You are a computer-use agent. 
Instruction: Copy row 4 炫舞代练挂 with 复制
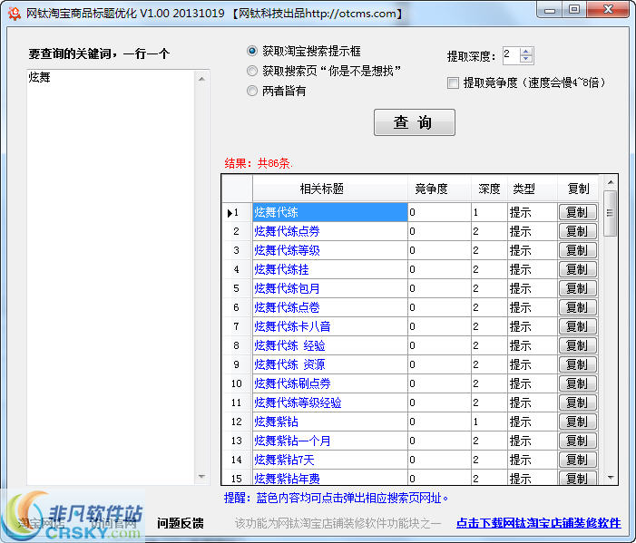click(x=578, y=269)
